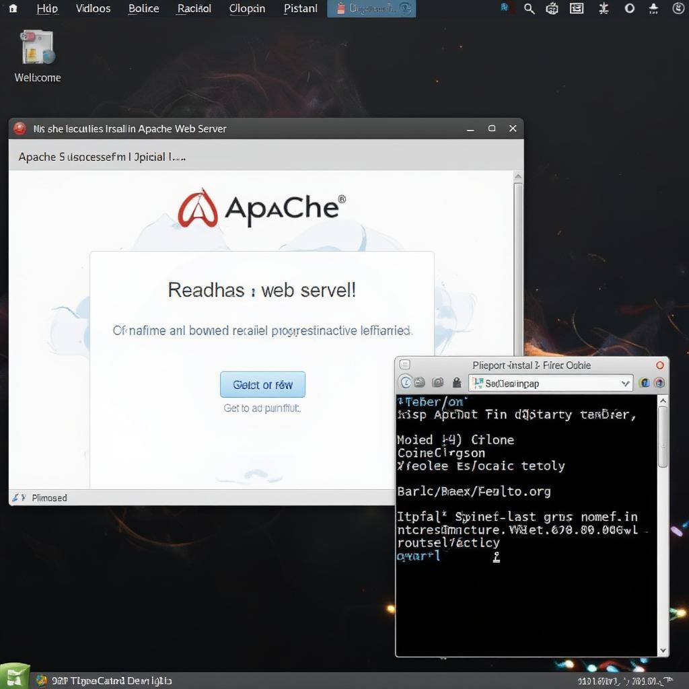Click the terminal scrollbar up arrow

pyautogui.click(x=663, y=401)
